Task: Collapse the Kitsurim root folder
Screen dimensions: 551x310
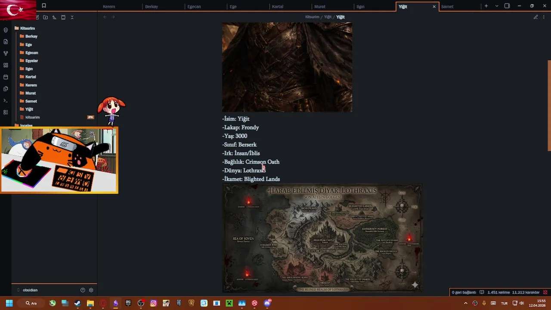Action: tap(27, 28)
